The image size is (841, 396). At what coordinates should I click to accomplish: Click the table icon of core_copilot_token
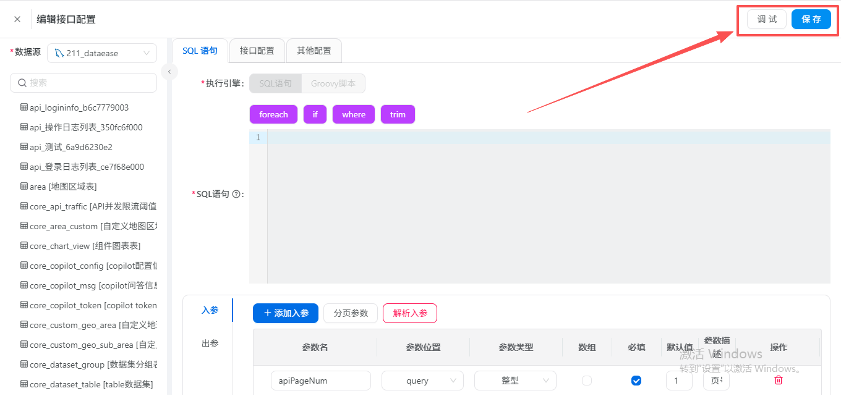(x=24, y=305)
